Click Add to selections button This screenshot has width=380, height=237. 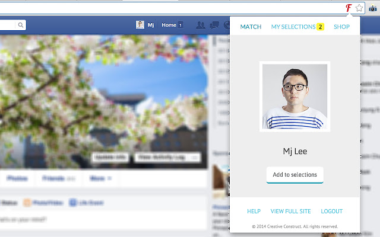(x=295, y=175)
